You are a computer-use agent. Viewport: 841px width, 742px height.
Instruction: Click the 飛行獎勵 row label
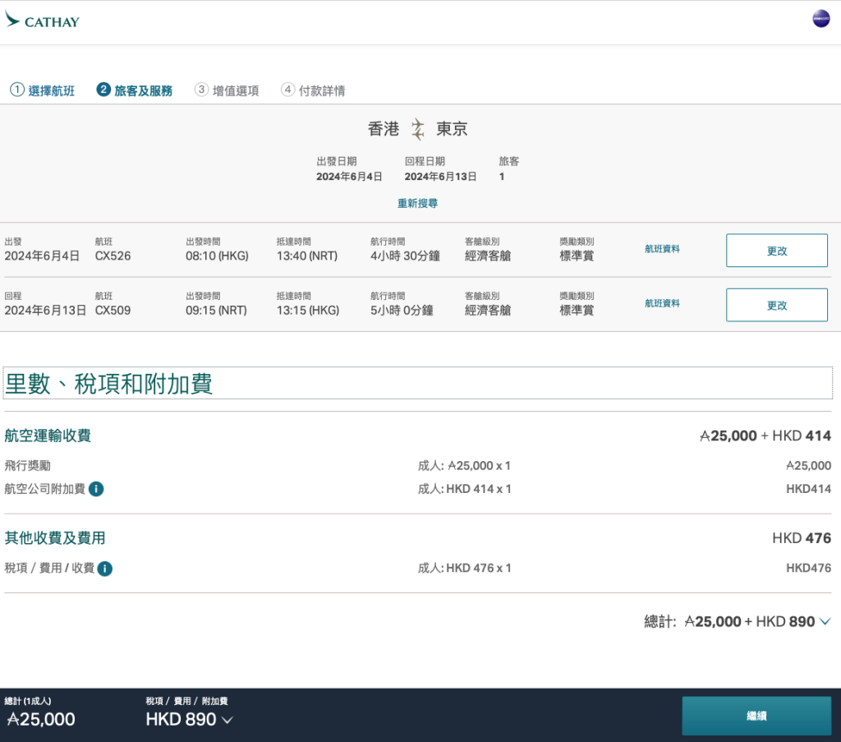(x=27, y=466)
